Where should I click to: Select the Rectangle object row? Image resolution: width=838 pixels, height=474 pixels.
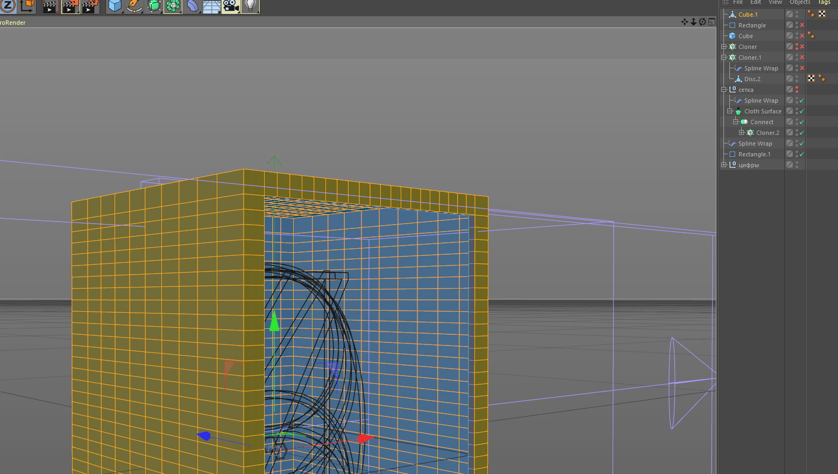[752, 25]
